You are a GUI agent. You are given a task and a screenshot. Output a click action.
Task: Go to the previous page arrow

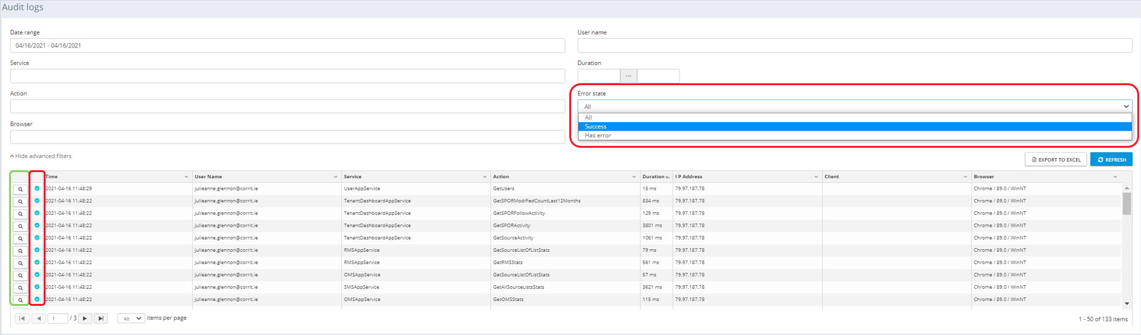(x=39, y=318)
